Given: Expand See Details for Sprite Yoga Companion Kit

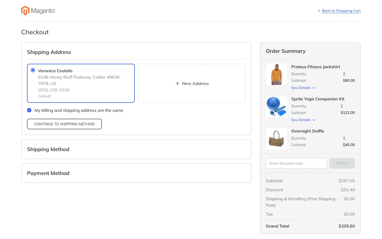Looking at the screenshot, I should click(x=303, y=120).
